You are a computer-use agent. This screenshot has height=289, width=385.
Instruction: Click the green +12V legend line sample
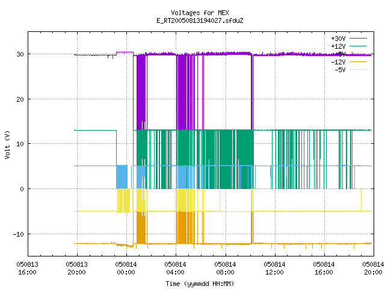359,46
